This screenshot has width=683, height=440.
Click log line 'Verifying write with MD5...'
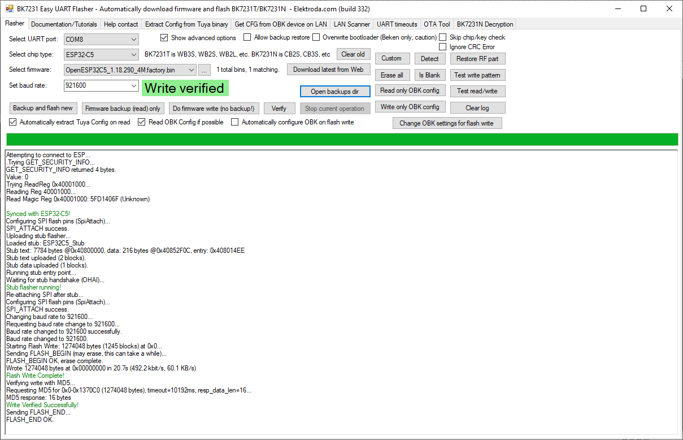(41, 383)
